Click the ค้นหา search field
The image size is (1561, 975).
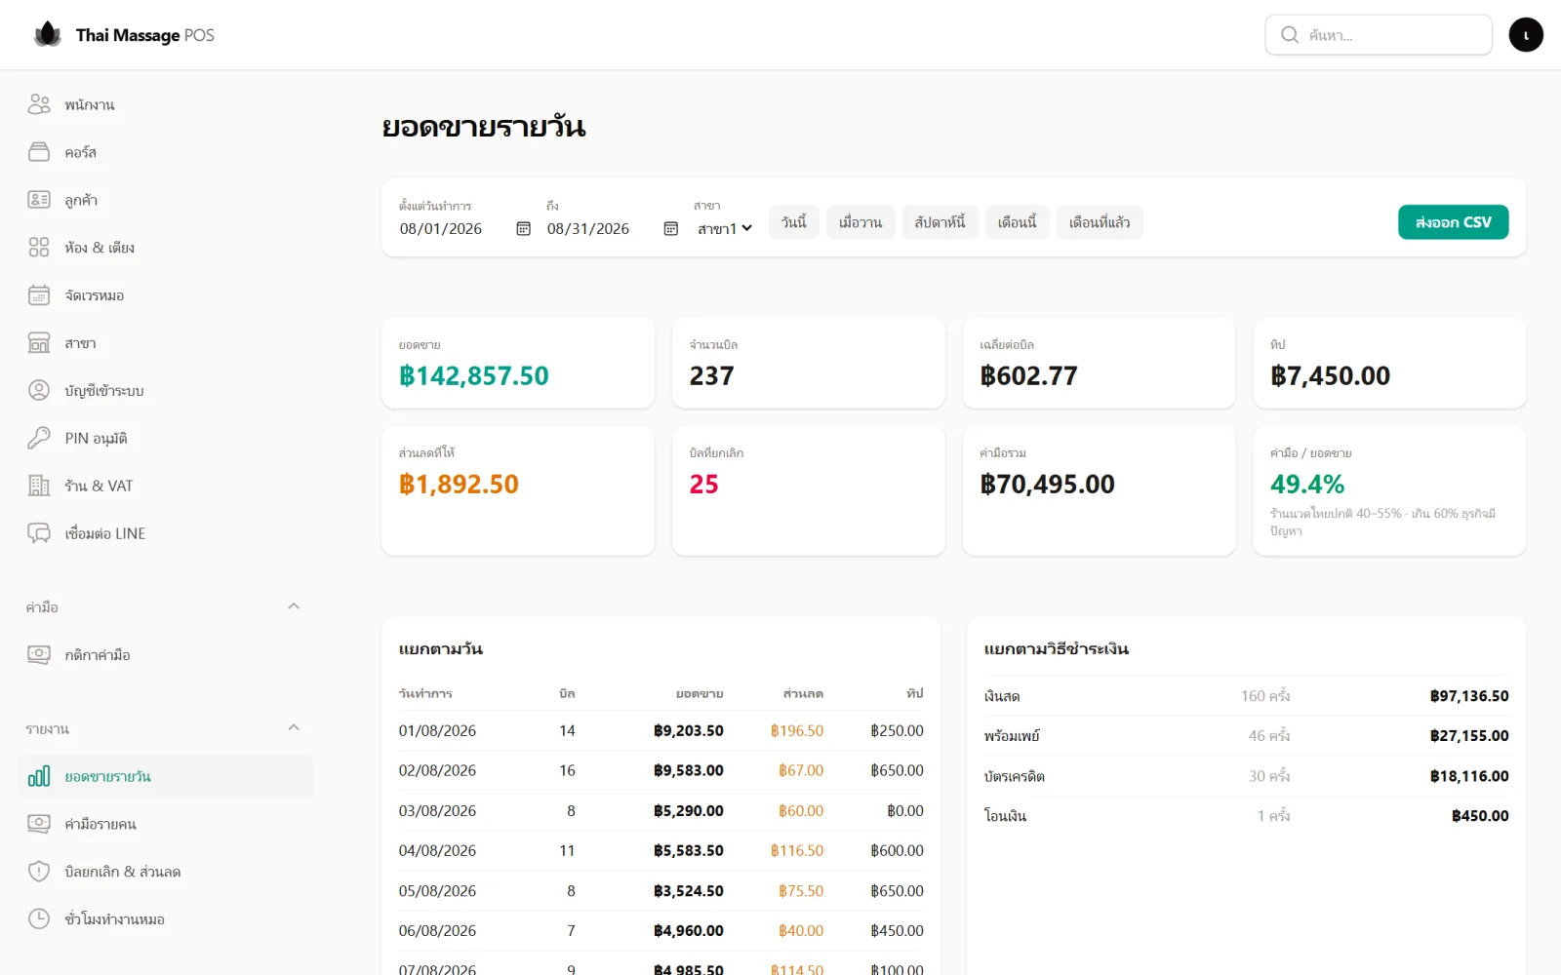(x=1379, y=35)
